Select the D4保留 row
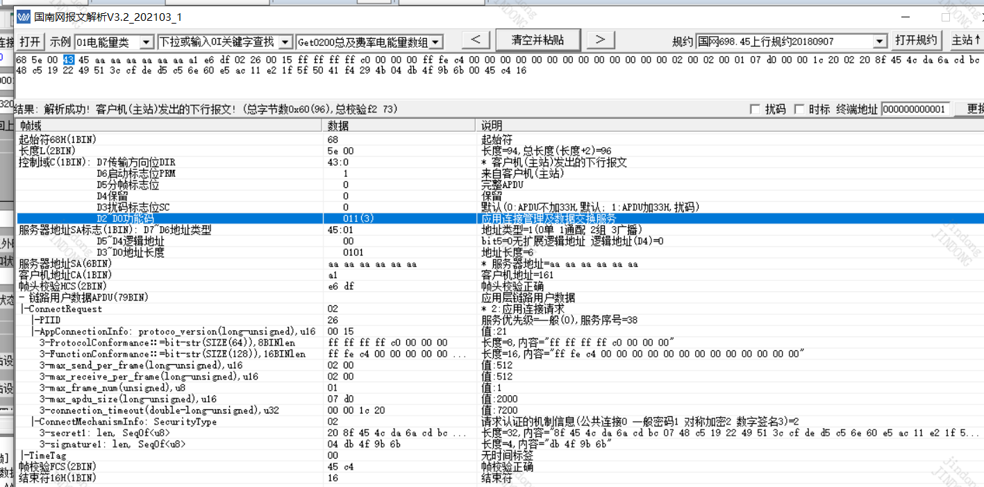984x487 pixels. pyautogui.click(x=499, y=196)
